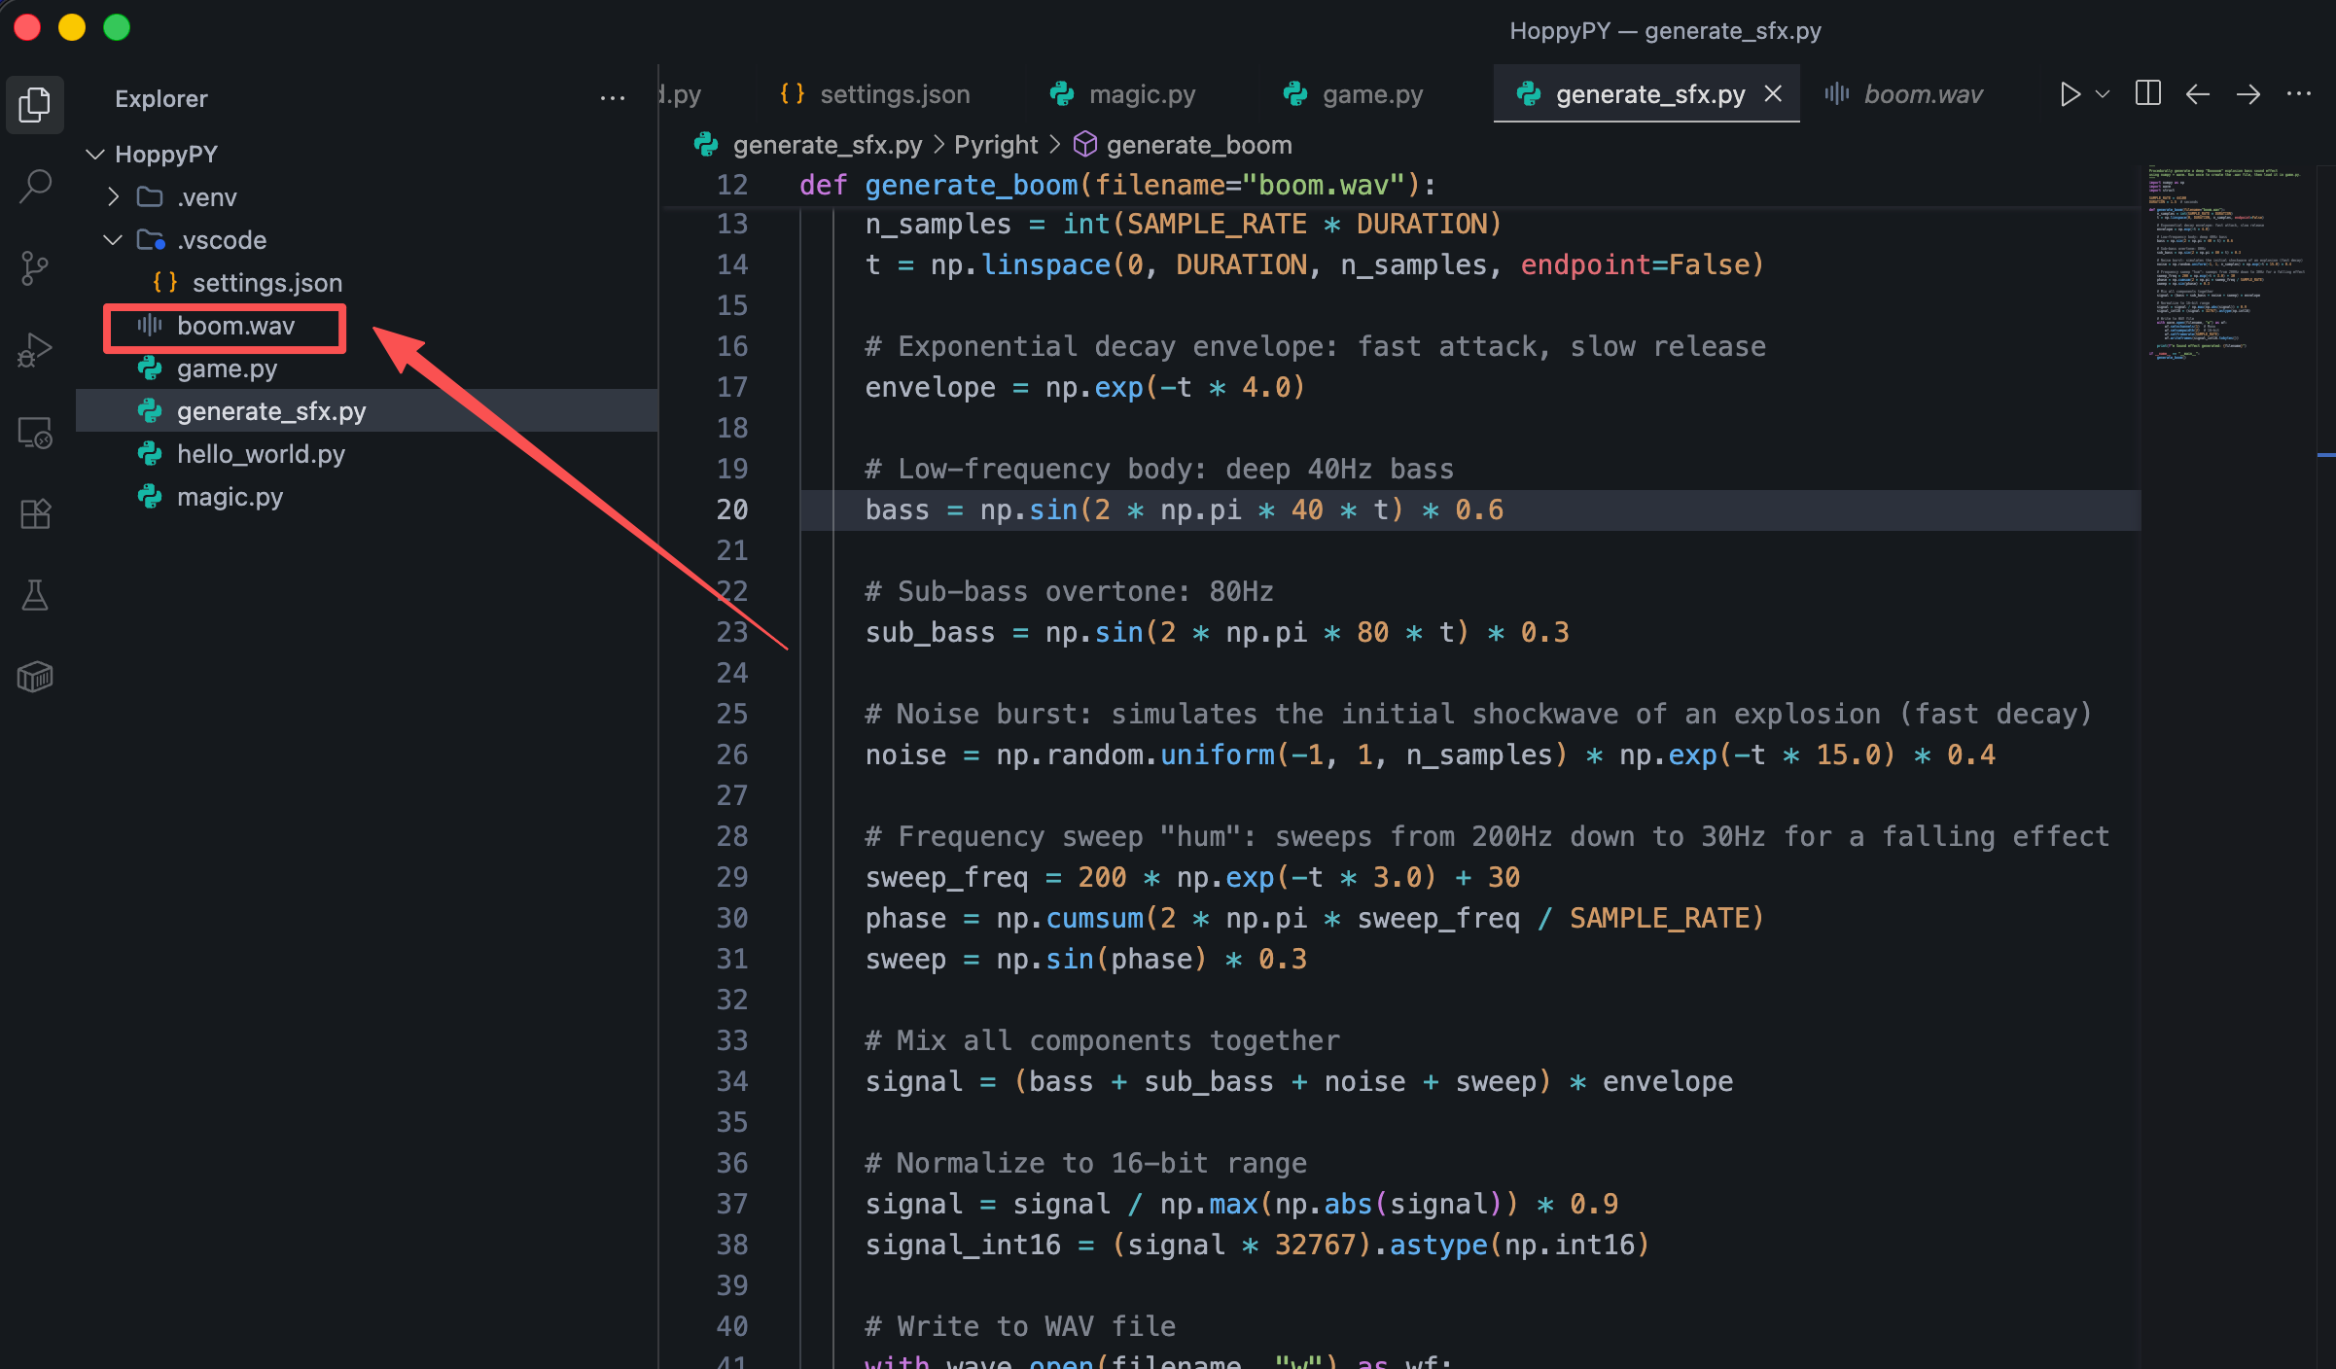Open Remote Explorer view
Screen dimensions: 2336x1369
coord(35,432)
